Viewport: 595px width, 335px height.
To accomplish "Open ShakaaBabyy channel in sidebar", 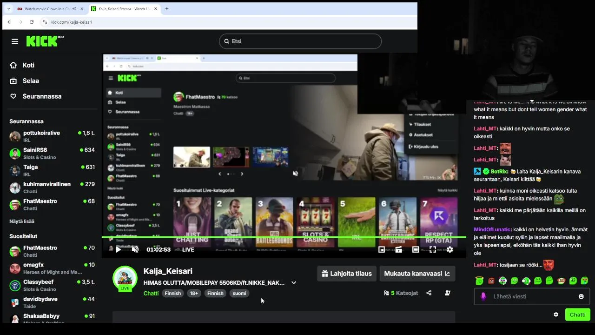I will 52,318.
